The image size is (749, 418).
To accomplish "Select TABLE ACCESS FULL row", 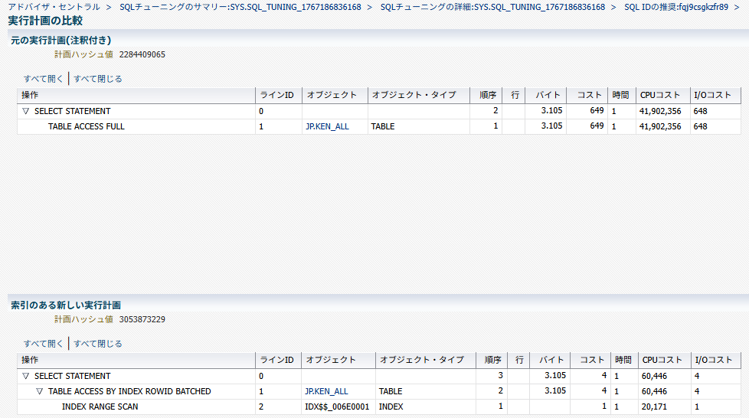I will coord(86,126).
